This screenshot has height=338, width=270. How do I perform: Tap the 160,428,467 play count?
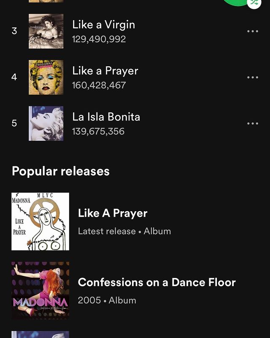point(99,85)
